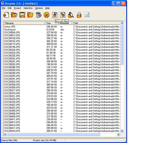Click the Encrypt files padlock icon
The height and width of the screenshot is (143, 146).
(x=55, y=15)
